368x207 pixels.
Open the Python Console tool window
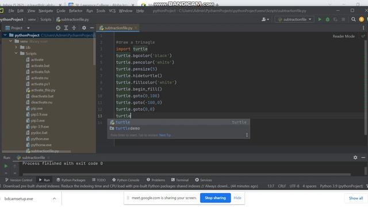[x=125, y=180]
